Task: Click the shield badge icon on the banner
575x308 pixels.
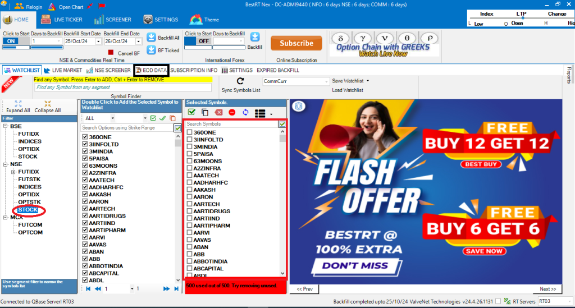Action: tap(299, 107)
